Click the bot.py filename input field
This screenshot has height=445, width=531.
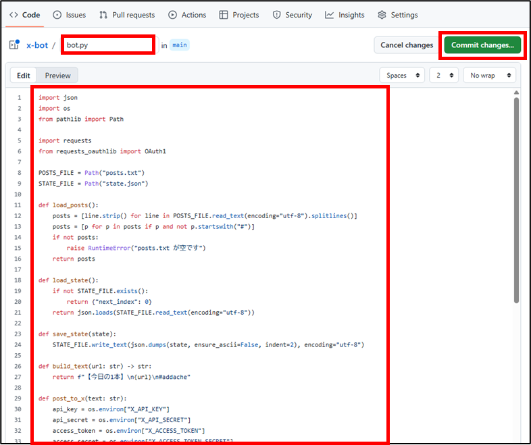click(108, 45)
